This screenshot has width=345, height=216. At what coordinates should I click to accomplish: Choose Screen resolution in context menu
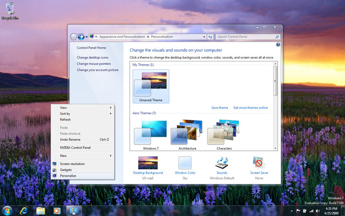point(83,164)
